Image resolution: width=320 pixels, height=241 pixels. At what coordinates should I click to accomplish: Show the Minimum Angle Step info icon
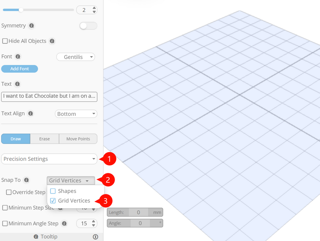click(x=64, y=224)
